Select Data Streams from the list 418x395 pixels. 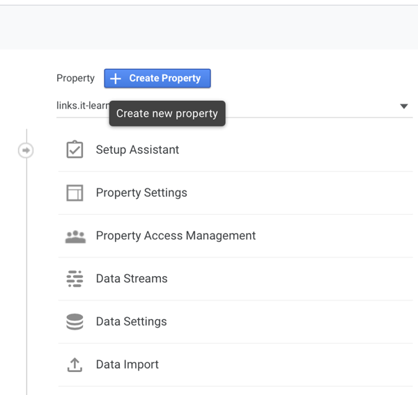tap(132, 279)
